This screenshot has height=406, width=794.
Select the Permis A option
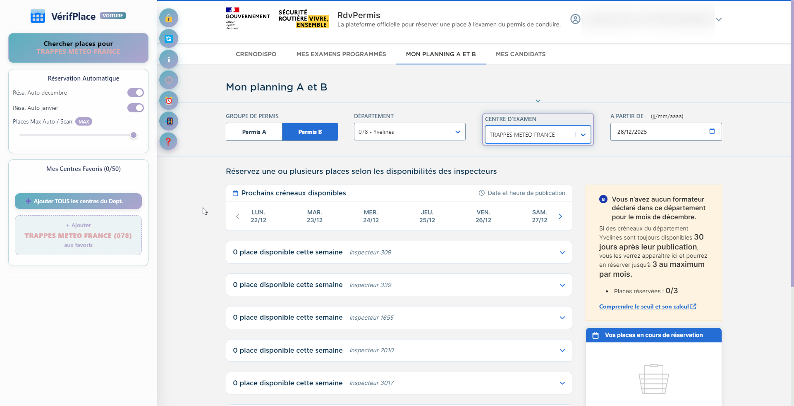(254, 132)
